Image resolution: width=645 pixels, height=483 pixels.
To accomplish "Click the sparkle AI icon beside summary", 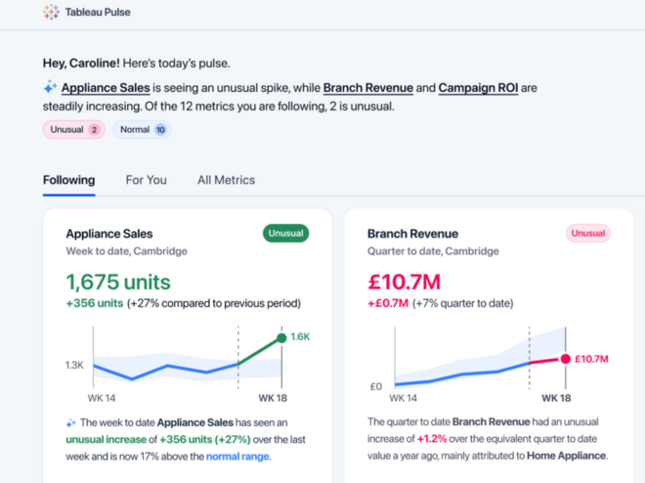I will click(x=50, y=88).
